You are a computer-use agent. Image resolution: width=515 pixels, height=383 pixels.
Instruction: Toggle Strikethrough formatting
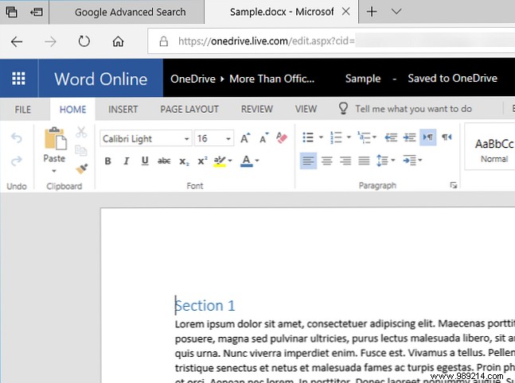164,161
